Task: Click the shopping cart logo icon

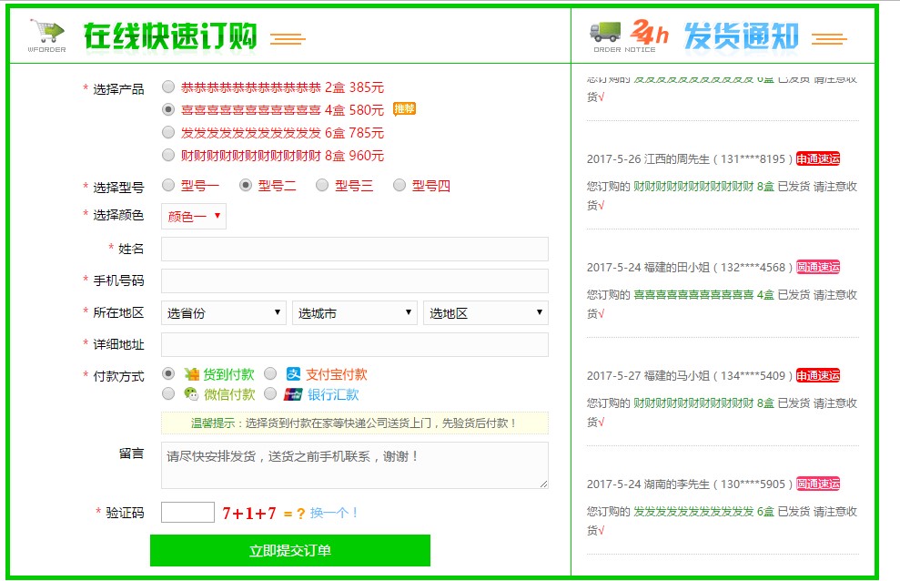Action: click(46, 36)
